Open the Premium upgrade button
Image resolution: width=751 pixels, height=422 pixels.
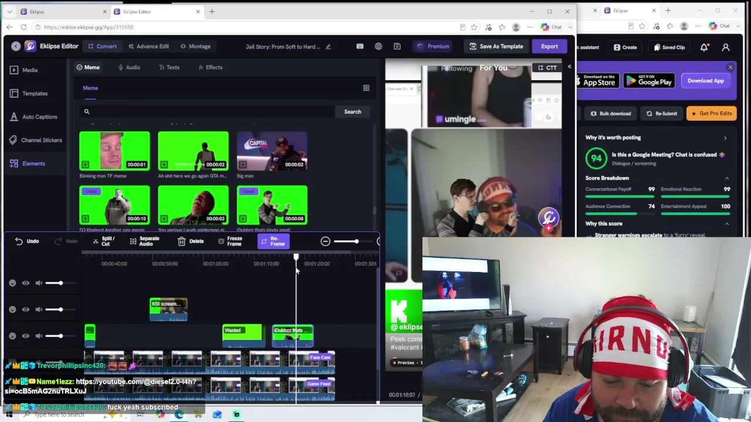click(434, 46)
